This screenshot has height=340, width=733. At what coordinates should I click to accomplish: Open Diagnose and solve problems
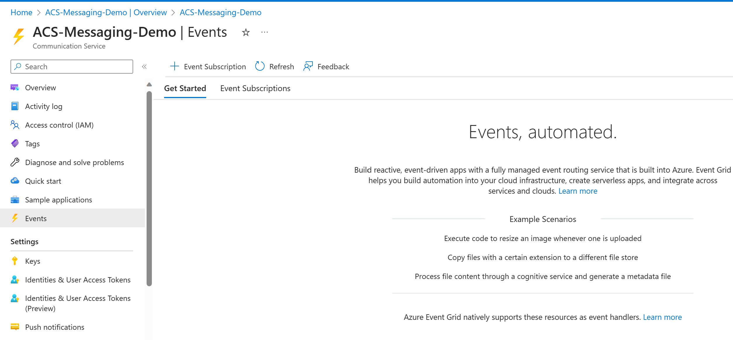[x=74, y=162]
